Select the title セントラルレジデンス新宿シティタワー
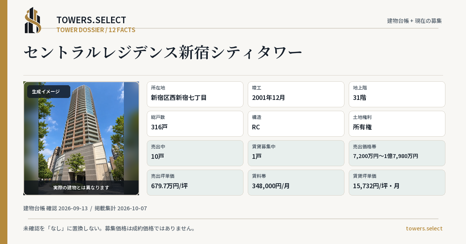The height and width of the screenshot is (244, 466). (163, 52)
